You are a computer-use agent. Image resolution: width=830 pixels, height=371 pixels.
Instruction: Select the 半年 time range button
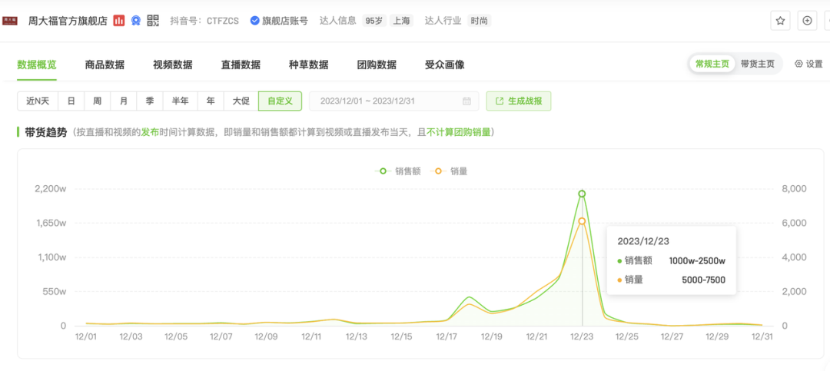[181, 101]
